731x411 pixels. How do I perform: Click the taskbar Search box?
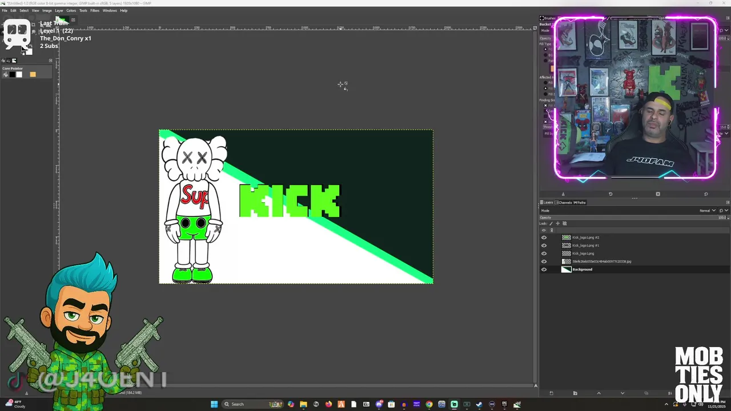pos(251,404)
